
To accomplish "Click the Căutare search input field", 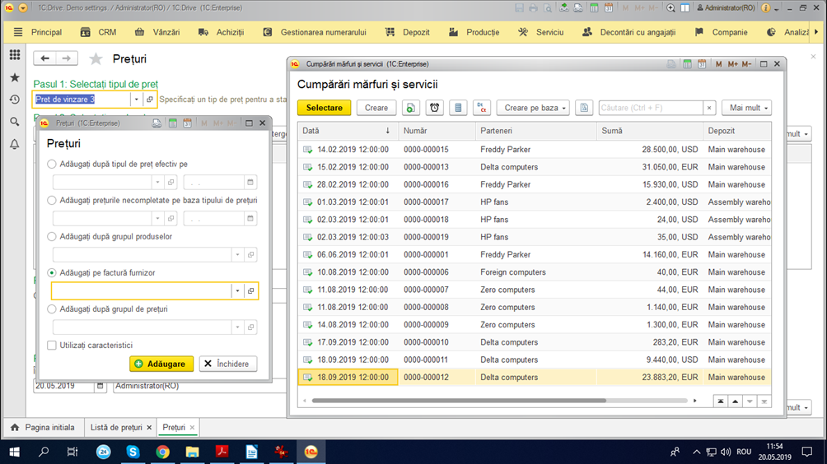I will [x=651, y=108].
